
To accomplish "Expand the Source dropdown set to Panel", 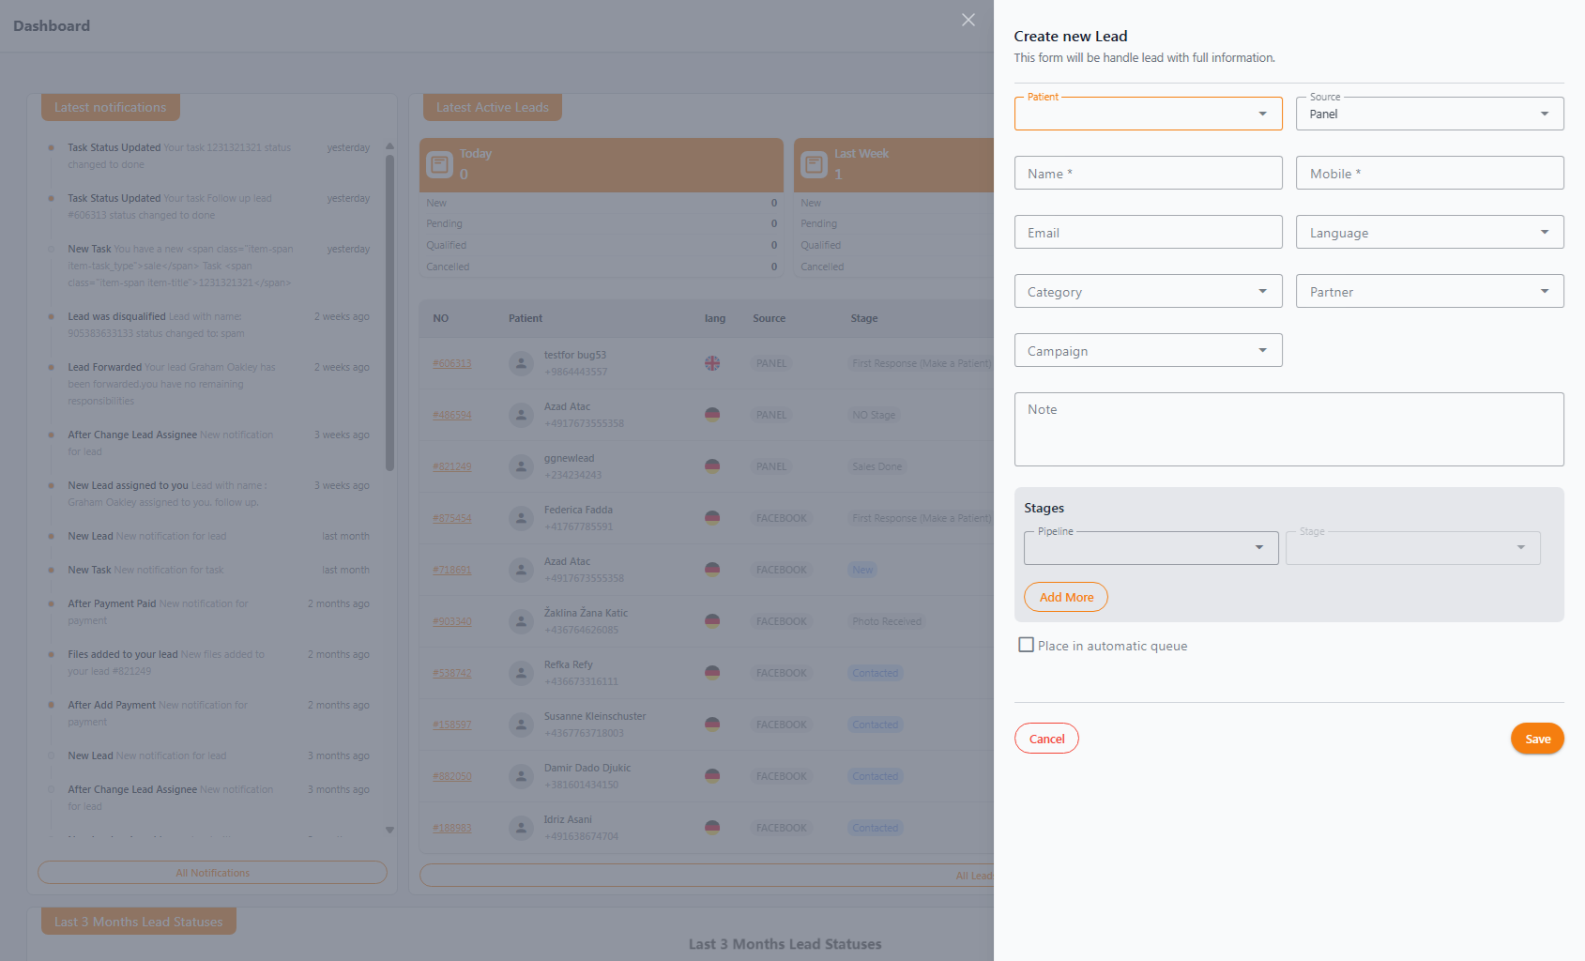I will point(1429,114).
